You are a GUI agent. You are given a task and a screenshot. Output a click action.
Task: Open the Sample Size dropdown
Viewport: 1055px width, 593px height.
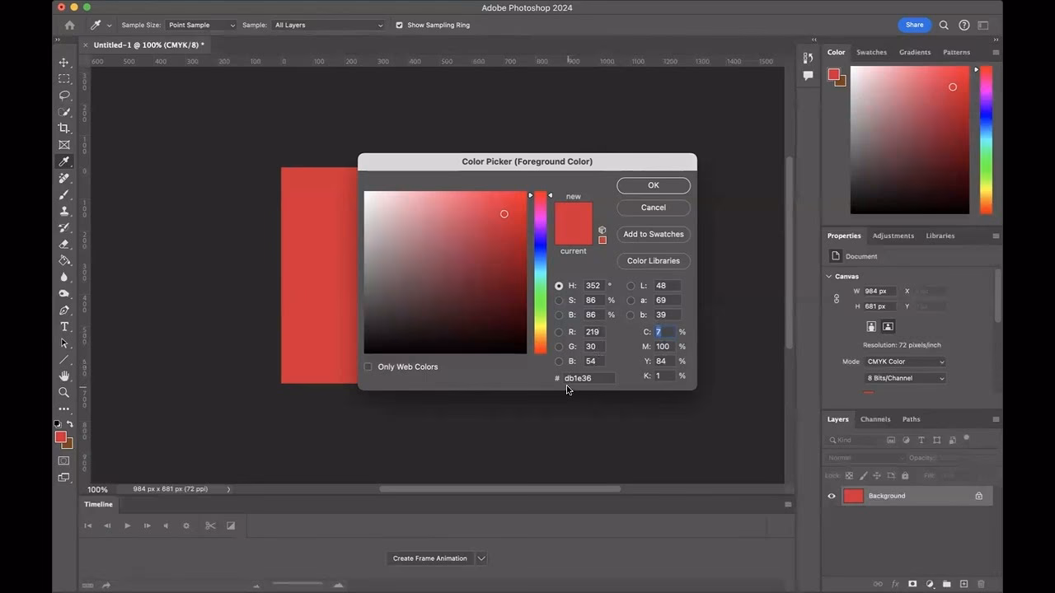200,25
